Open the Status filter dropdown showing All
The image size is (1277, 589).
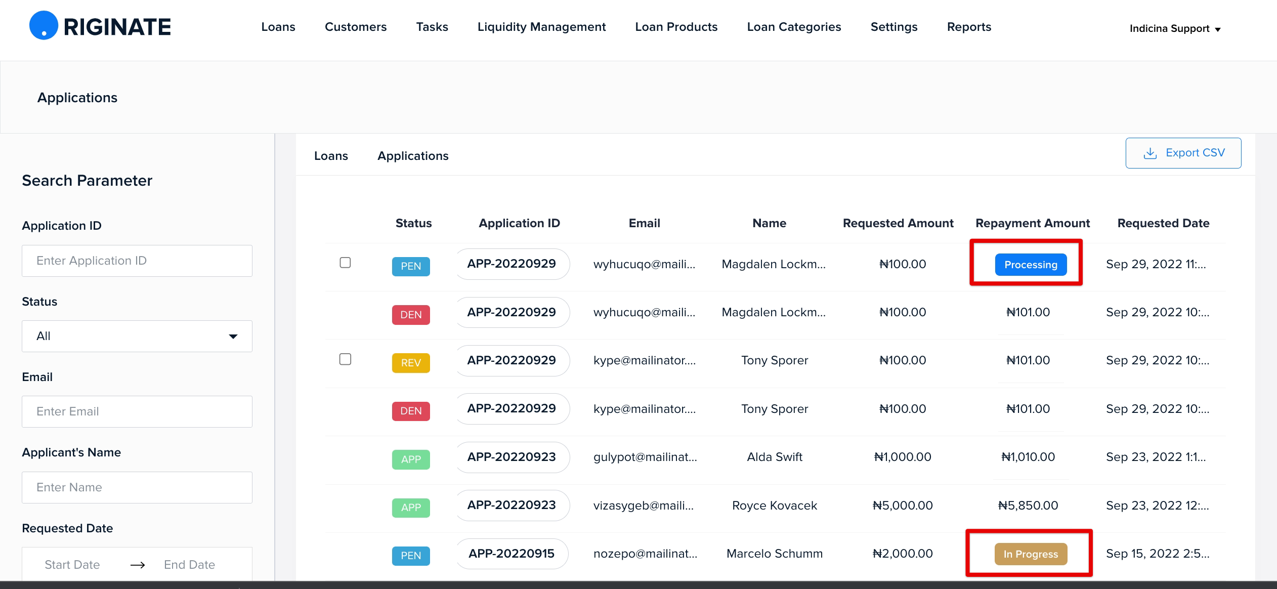pyautogui.click(x=137, y=336)
